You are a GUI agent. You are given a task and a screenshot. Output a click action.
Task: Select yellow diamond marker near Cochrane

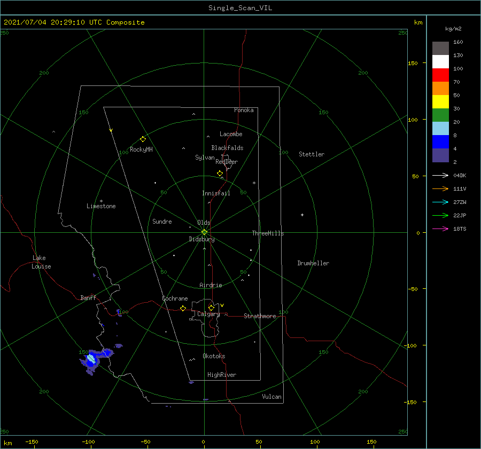[x=183, y=309]
